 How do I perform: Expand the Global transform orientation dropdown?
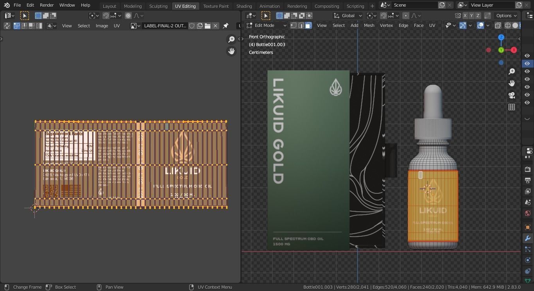click(348, 16)
